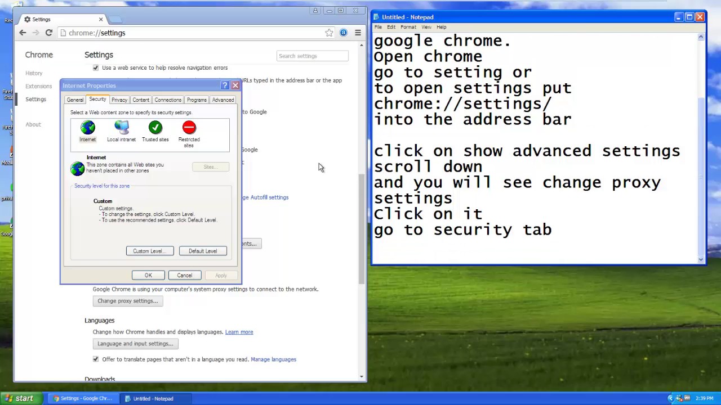This screenshot has width=721, height=405.
Task: Open the Content tab
Action: coord(141,100)
